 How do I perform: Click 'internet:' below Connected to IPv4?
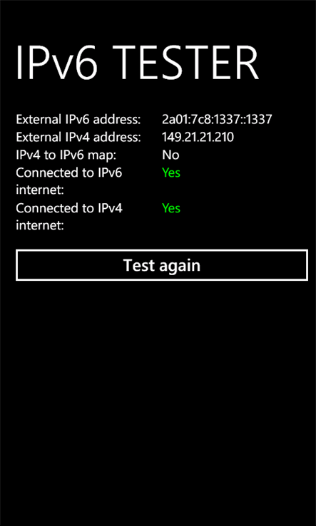click(40, 226)
